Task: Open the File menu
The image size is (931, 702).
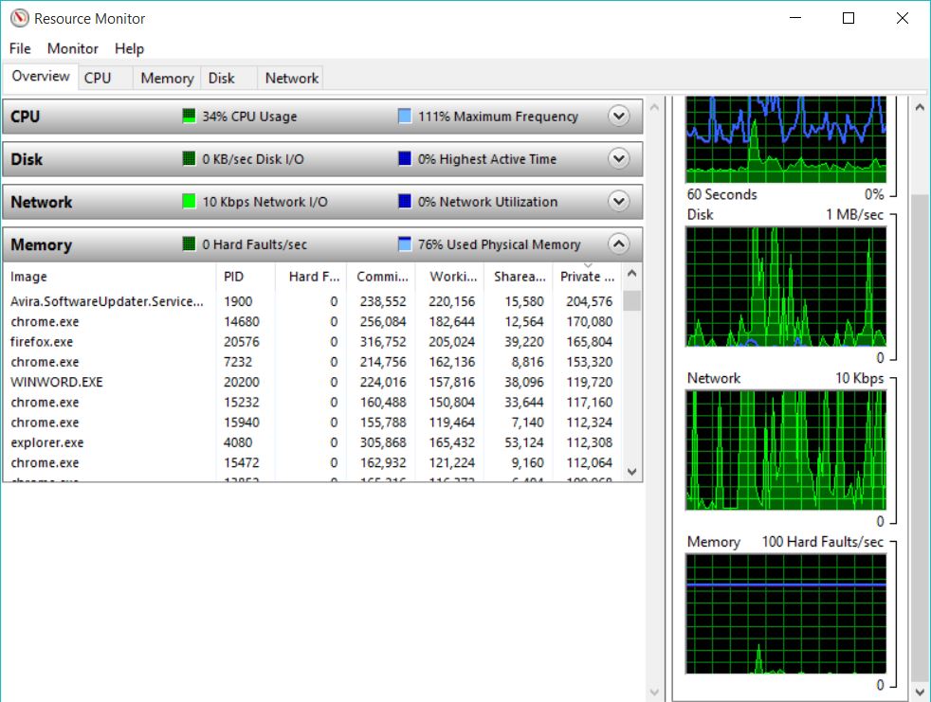Action: [x=20, y=48]
